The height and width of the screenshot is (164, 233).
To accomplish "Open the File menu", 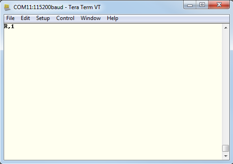I will pos(10,18).
